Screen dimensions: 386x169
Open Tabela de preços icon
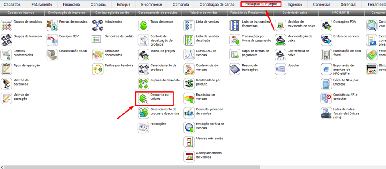click(x=143, y=55)
